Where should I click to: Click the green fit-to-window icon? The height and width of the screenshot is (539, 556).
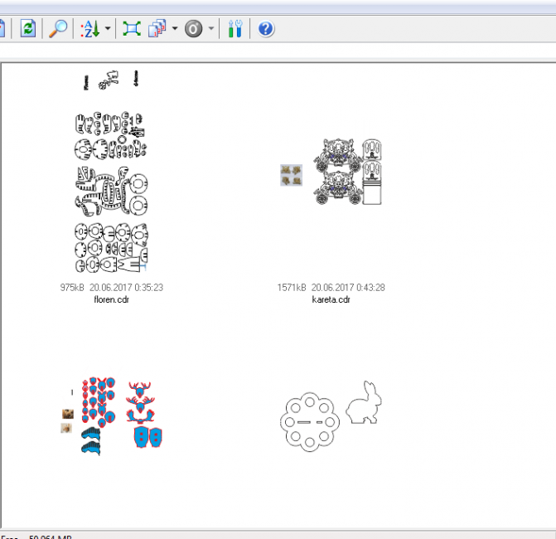(x=131, y=29)
